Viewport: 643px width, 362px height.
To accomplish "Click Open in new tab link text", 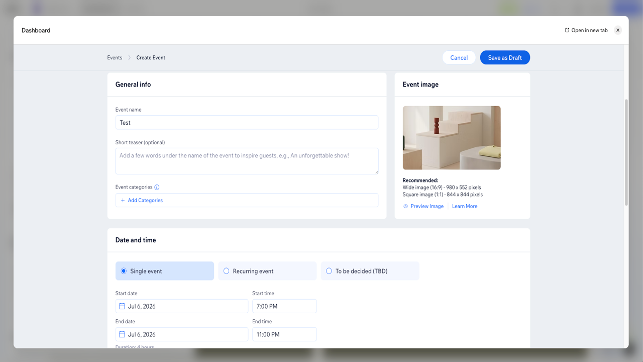I will (589, 30).
